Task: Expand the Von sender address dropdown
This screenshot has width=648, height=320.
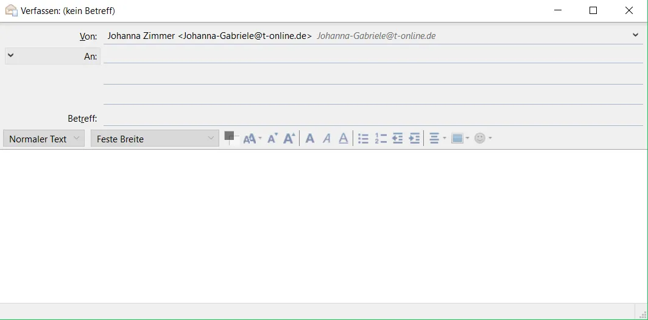Action: click(635, 35)
